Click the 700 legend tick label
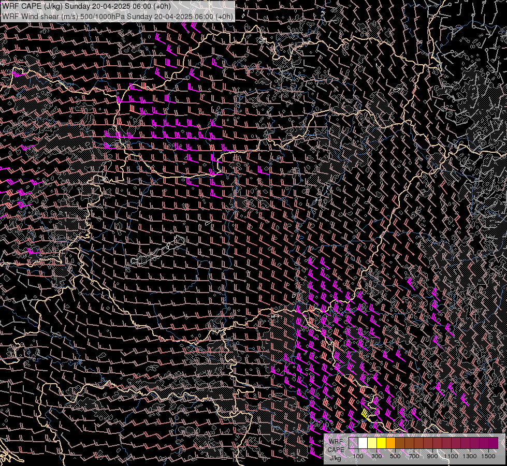507x466 pixels. point(414,456)
